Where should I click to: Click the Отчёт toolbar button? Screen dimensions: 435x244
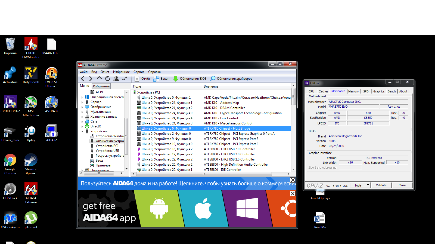(x=142, y=79)
